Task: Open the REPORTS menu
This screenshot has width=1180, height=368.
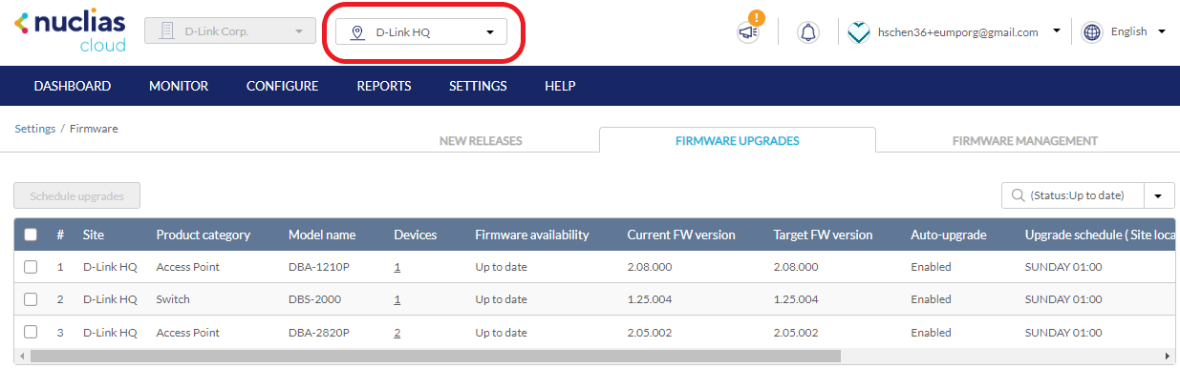Action: point(384,86)
